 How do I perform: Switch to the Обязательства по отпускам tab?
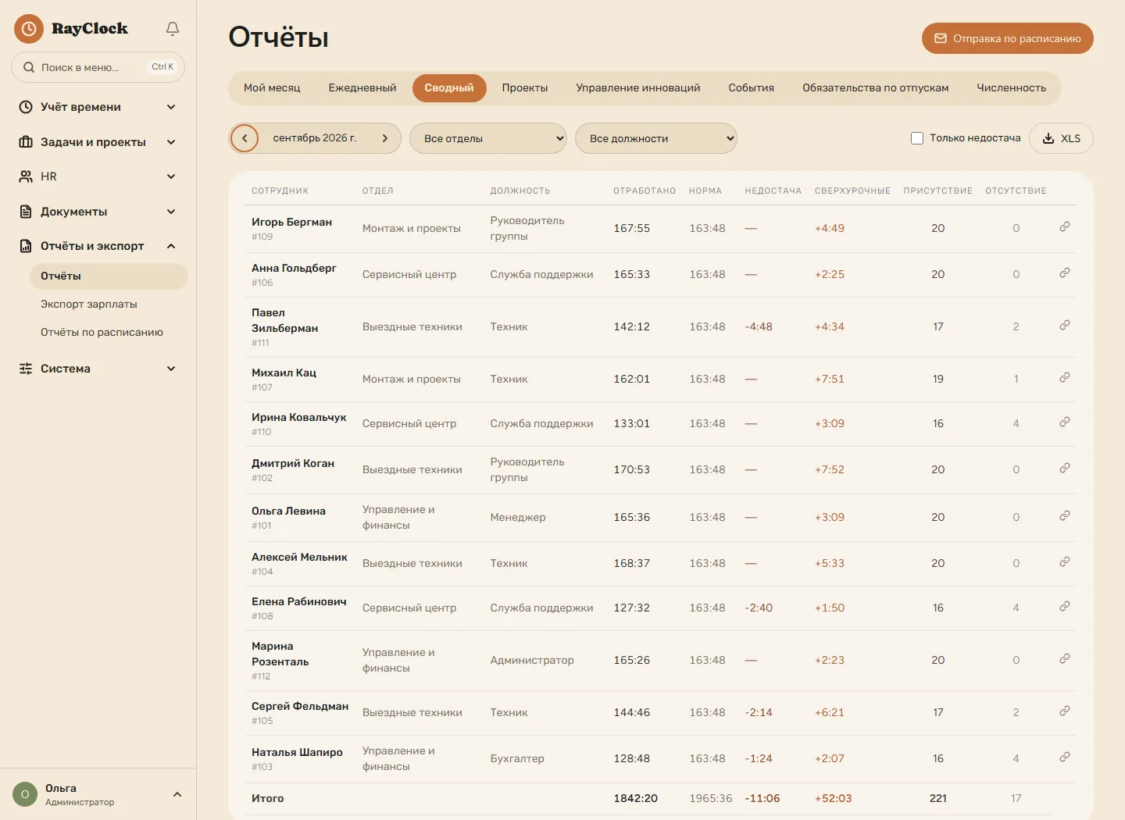(x=876, y=88)
